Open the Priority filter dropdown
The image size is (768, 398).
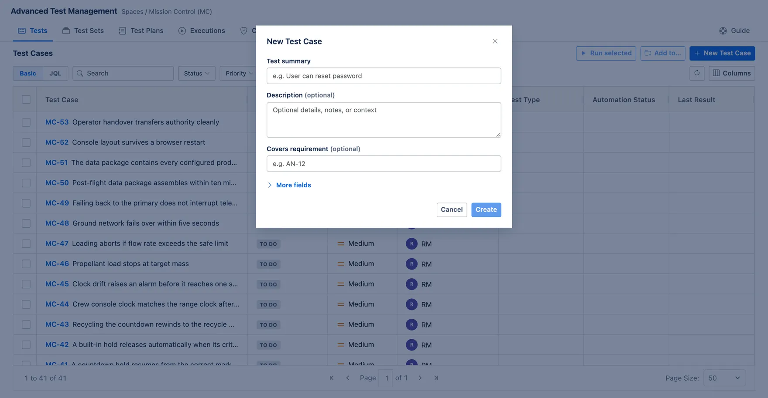[x=238, y=73]
